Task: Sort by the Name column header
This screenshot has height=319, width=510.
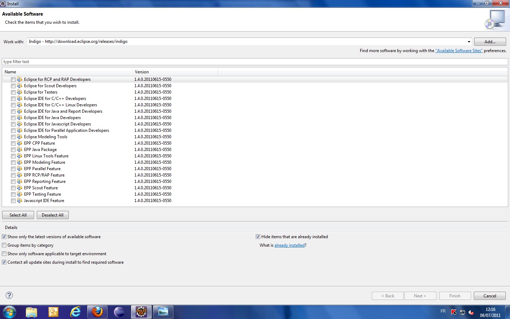Action: coord(67,72)
